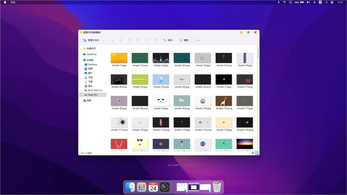Select the simple (10).png giraffe thumbnail
347x195 pixels.
(224, 101)
